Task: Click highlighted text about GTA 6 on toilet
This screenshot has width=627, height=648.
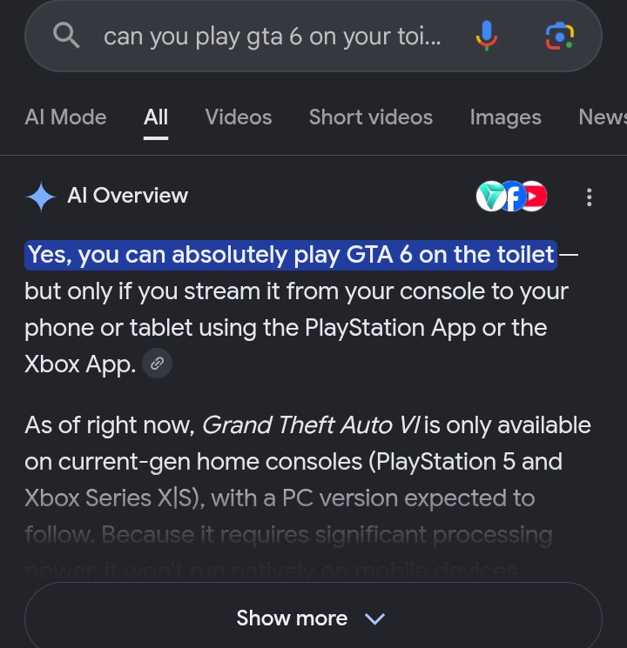Action: 291,255
